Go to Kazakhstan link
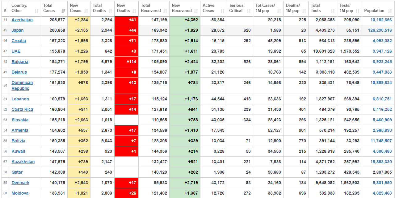 [x=23, y=162]
